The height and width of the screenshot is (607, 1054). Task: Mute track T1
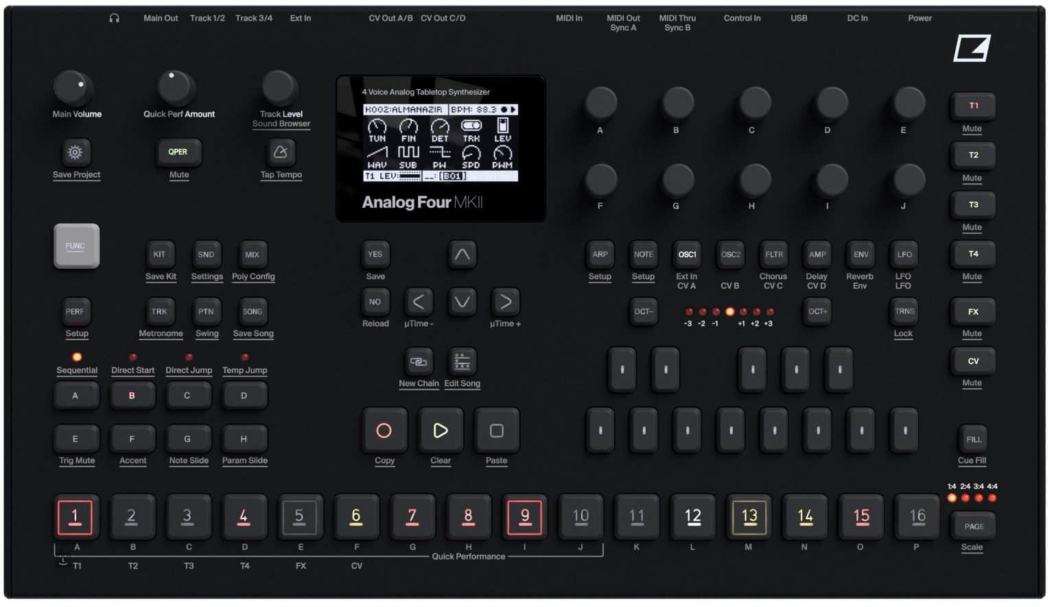pos(972,106)
